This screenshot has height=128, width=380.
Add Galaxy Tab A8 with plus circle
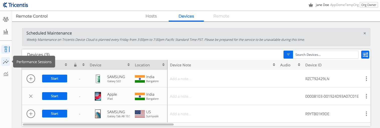click(x=31, y=114)
